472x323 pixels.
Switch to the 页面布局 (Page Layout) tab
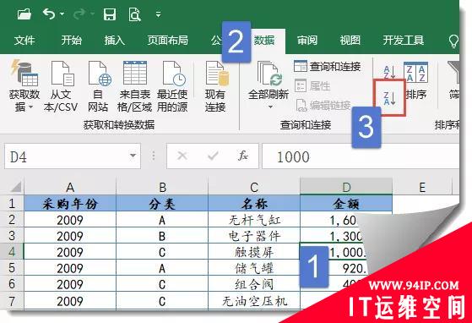click(x=168, y=40)
